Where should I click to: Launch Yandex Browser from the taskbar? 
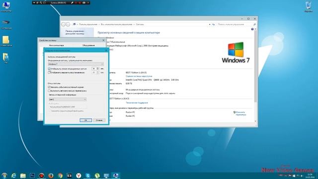79,176
